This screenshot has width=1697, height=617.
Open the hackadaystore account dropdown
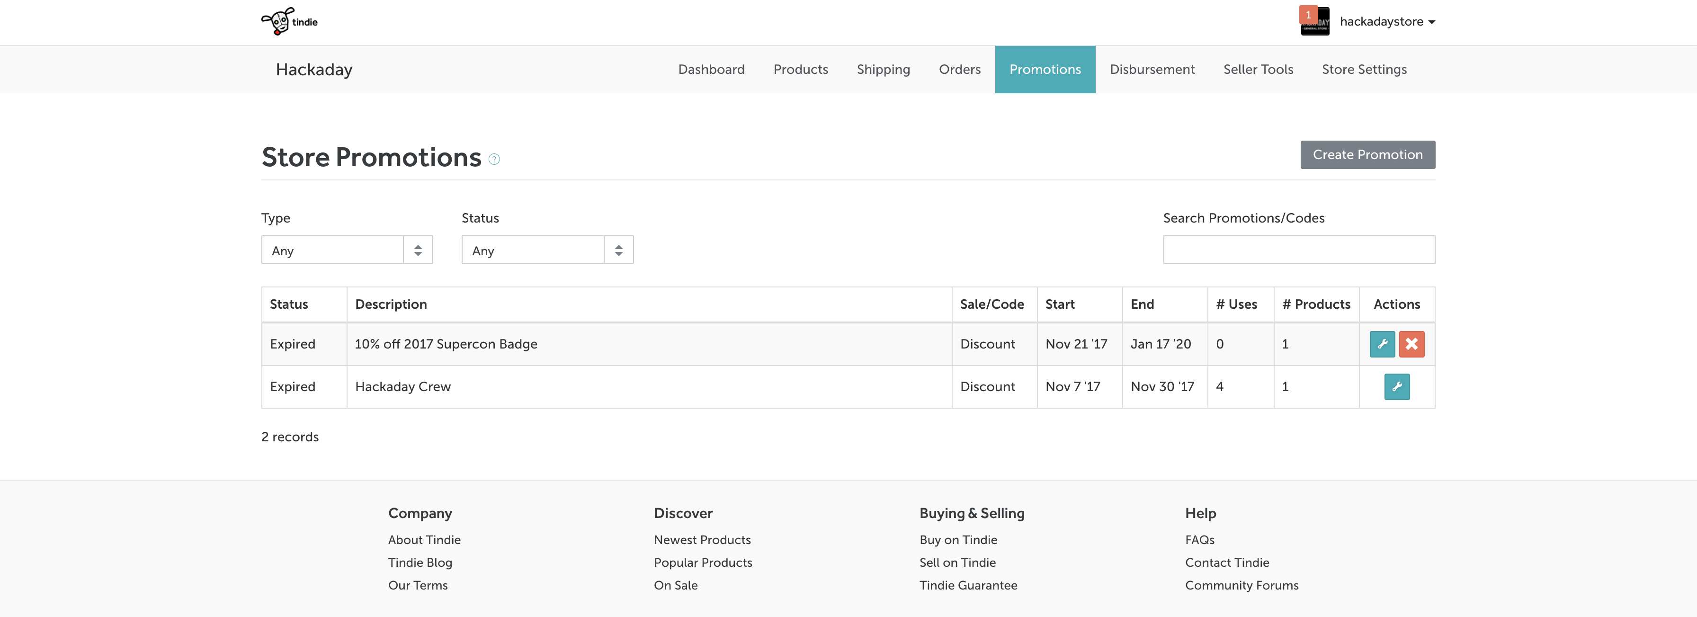pyautogui.click(x=1387, y=22)
